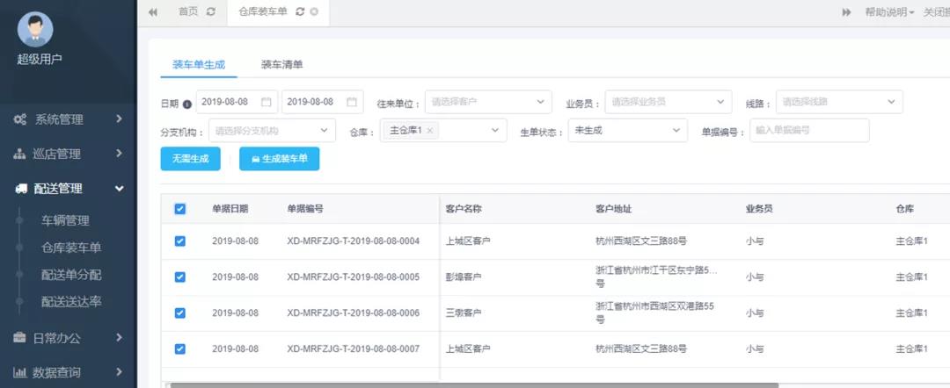Open 车辆管理 in the sidebar
Screen dimensions: 950x388
click(65, 220)
